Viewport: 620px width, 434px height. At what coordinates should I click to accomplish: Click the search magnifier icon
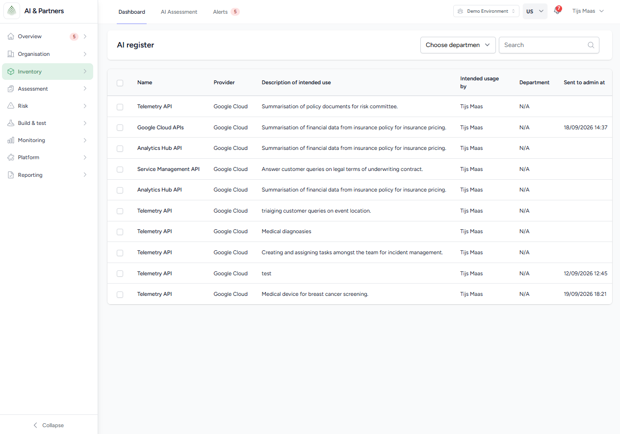tap(591, 45)
